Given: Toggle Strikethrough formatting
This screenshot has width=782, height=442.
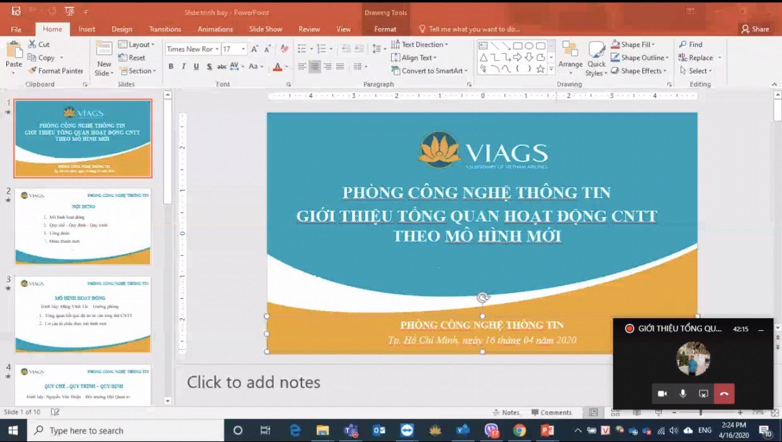Looking at the screenshot, I should pos(222,67).
